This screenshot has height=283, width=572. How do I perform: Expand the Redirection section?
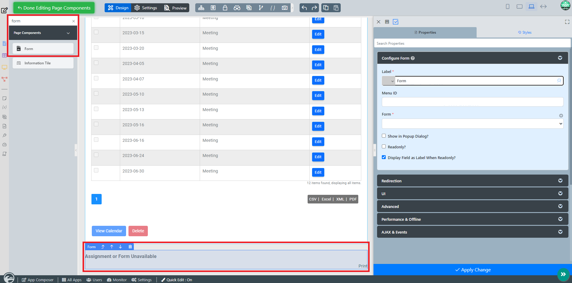click(472, 181)
